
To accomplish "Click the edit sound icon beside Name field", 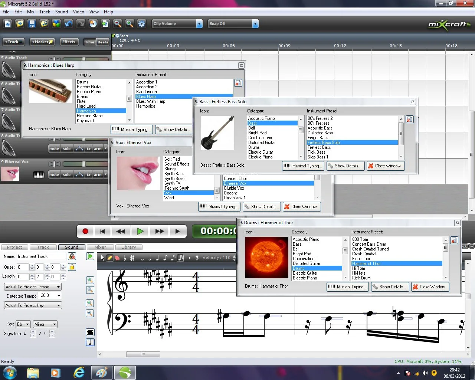I will [x=72, y=256].
